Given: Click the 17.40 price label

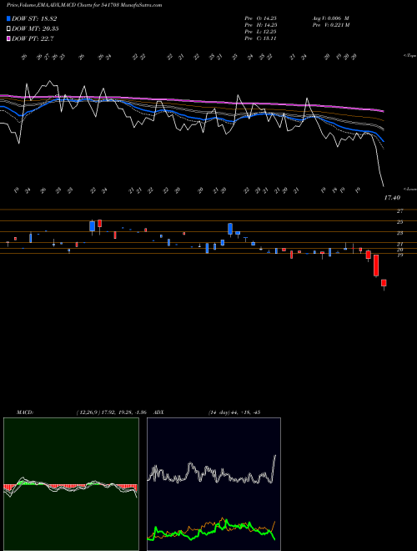Looking at the screenshot, I should coord(392,198).
